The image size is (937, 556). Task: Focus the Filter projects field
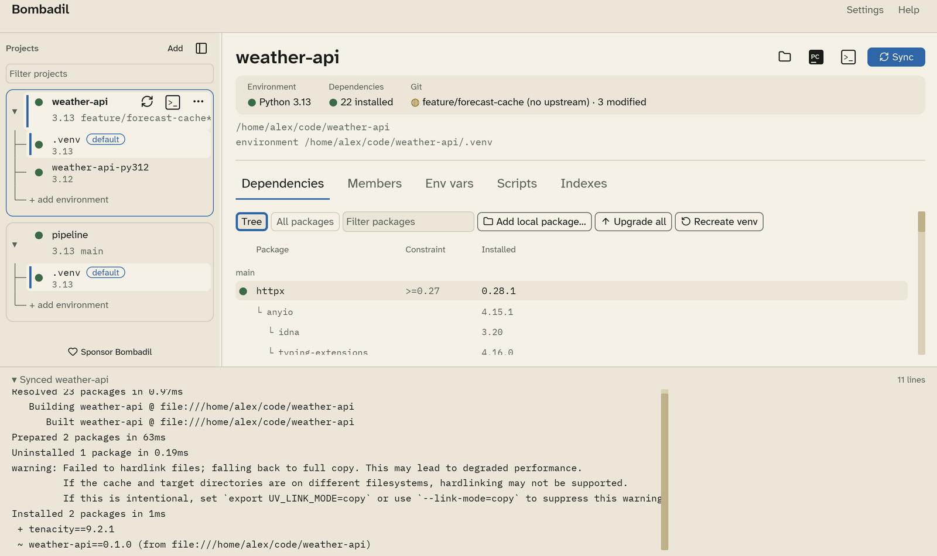tap(110, 74)
